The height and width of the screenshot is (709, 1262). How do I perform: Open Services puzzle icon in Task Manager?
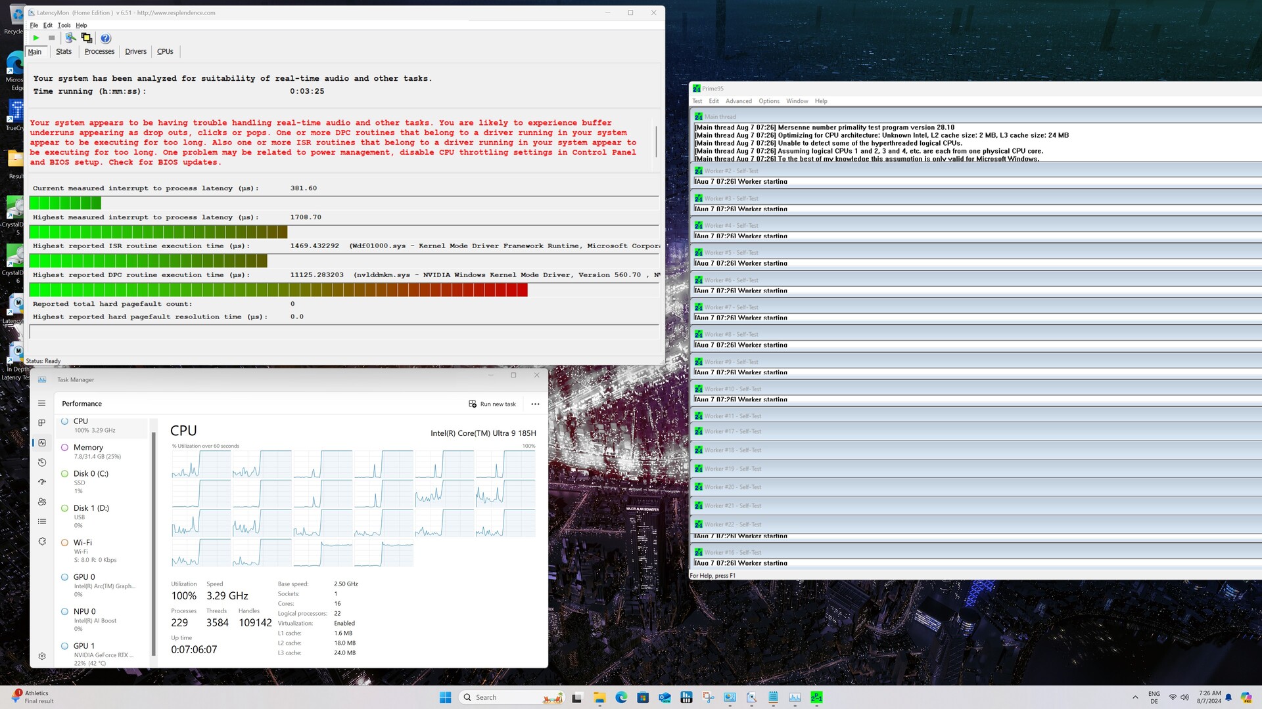pos(42,542)
